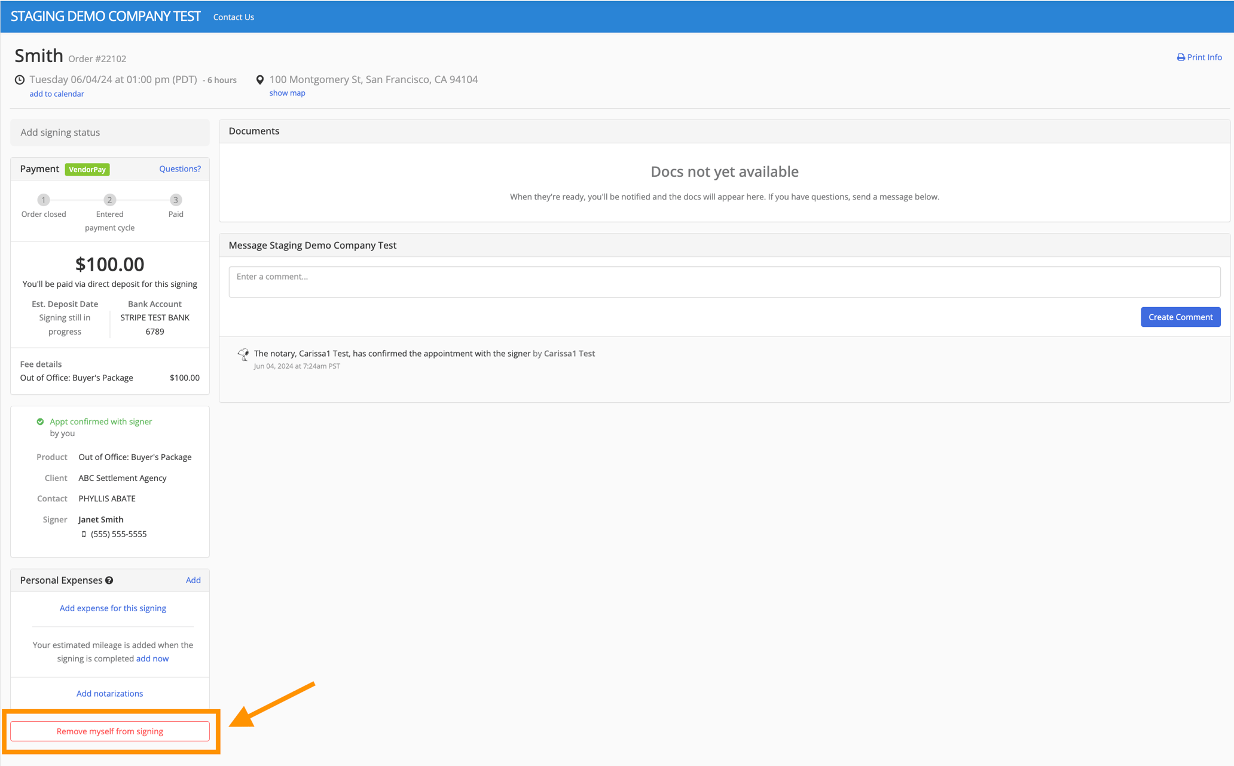This screenshot has width=1234, height=766.
Task: Click the green check icon for Appt confirmed
Action: (40, 421)
